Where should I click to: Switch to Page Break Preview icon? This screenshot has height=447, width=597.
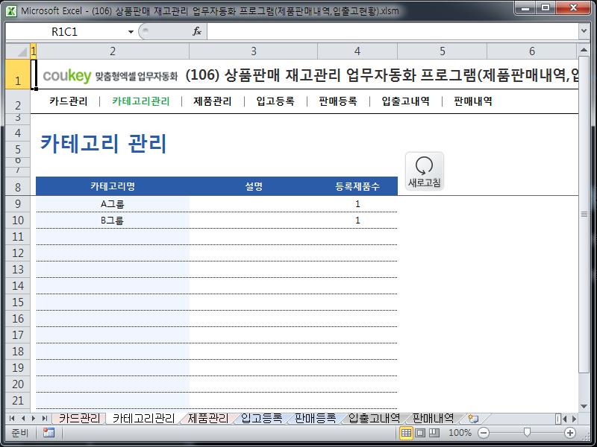click(434, 433)
